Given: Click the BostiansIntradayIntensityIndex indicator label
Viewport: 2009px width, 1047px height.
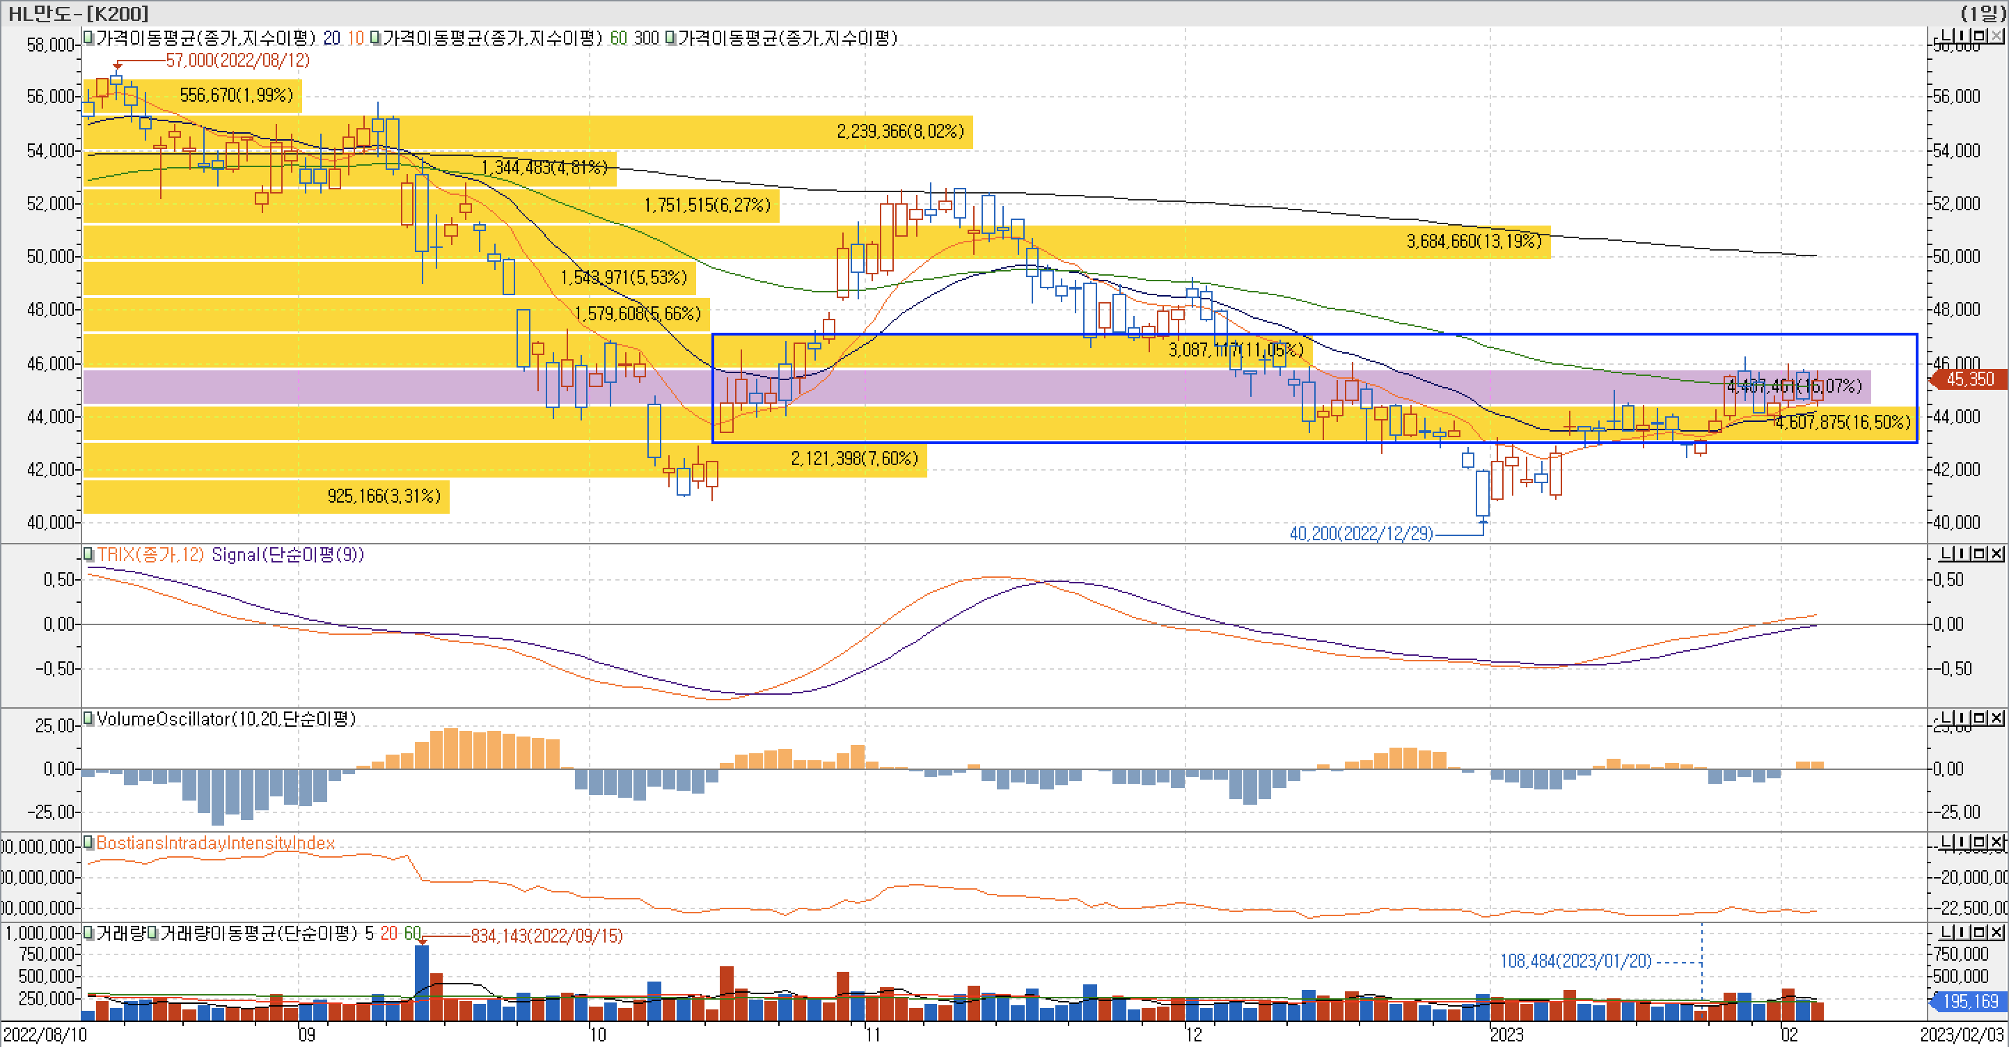Looking at the screenshot, I should 215,842.
